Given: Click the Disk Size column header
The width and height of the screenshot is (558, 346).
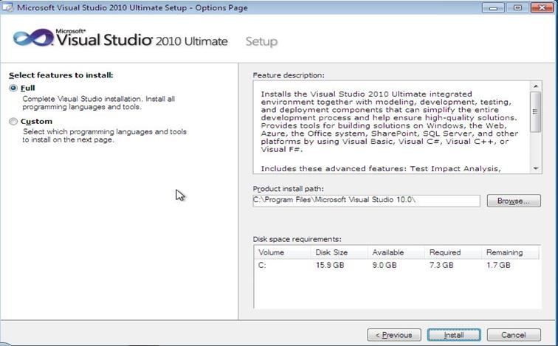Looking at the screenshot, I should 340,252.
